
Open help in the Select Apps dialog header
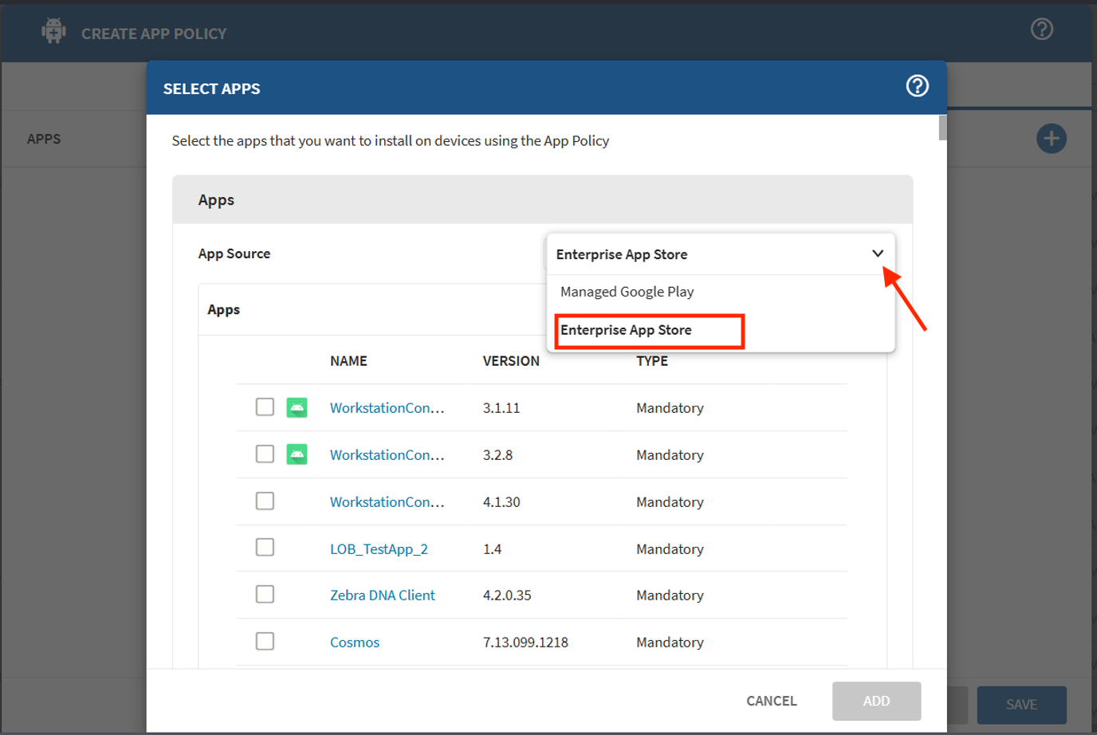coord(918,86)
